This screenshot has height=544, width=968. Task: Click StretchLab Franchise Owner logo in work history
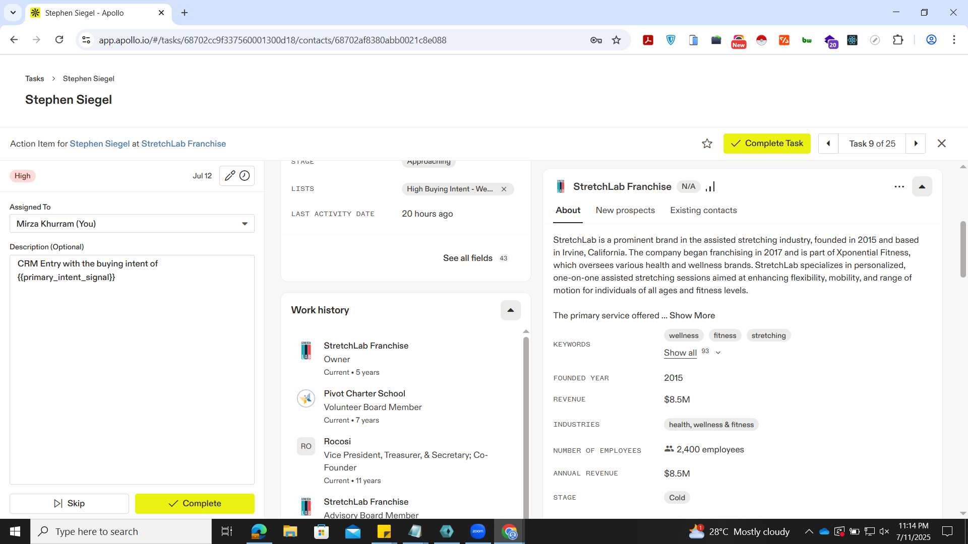pos(306,351)
